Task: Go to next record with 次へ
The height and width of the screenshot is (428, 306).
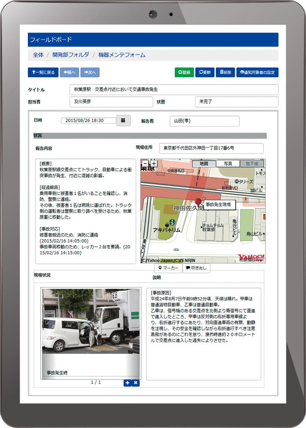Action: click(x=90, y=72)
